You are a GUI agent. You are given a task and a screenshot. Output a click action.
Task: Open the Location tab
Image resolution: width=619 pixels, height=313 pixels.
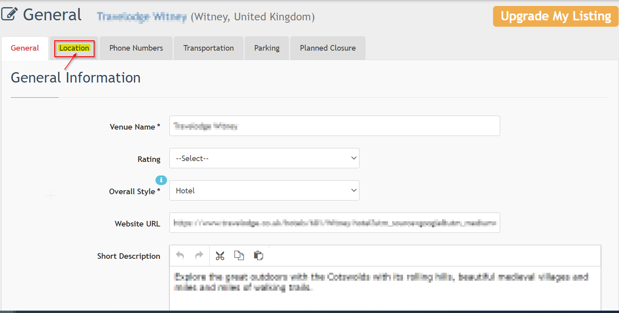[74, 48]
